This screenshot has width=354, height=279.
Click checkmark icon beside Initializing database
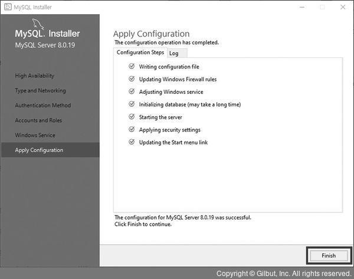(x=132, y=104)
